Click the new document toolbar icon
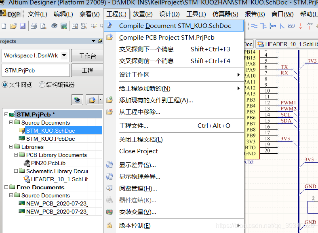Screen dimensions: 318x233 coord(4,26)
